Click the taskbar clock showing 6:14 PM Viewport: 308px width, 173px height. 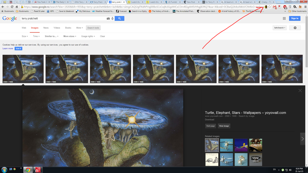click(x=299, y=170)
